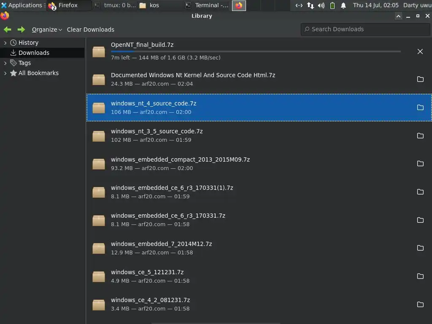
Task: Switch to the Firefox taskbar window
Action: (x=69, y=5)
